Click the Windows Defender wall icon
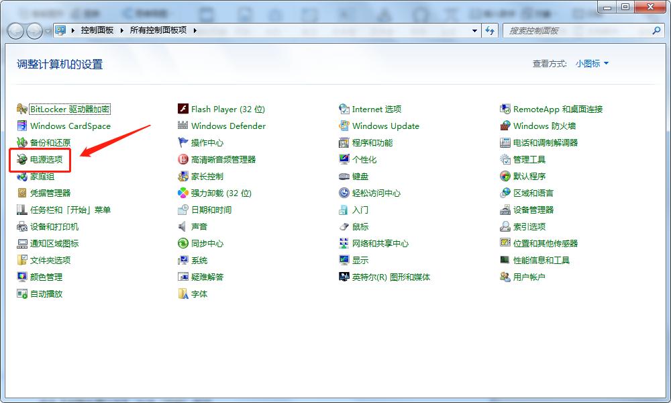 coord(183,126)
